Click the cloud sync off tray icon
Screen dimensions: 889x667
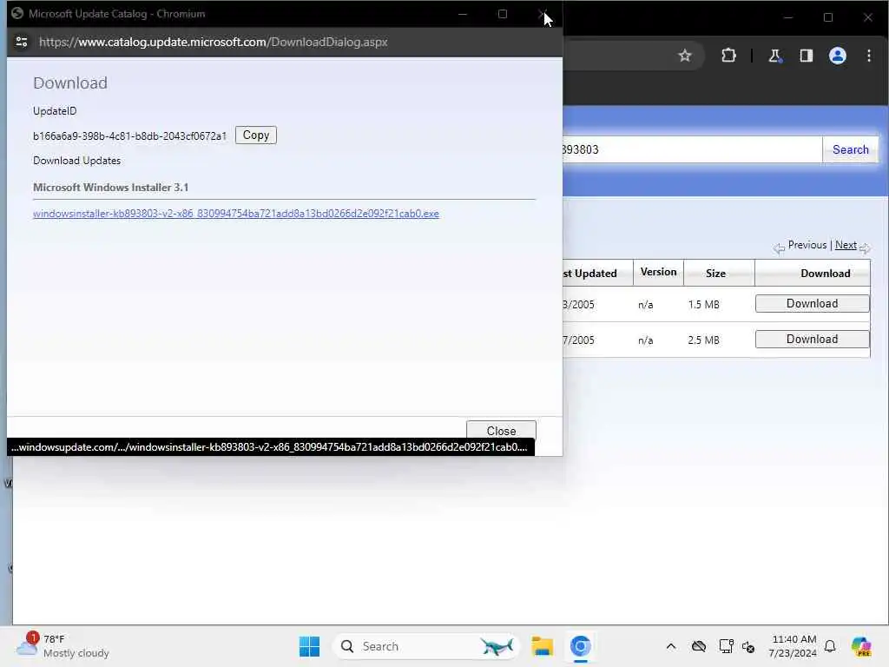699,646
